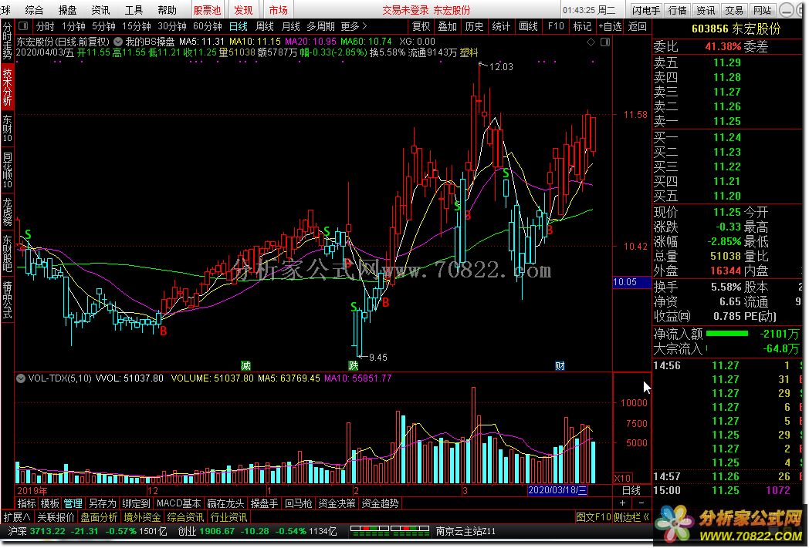Select the 回马枪 indicator template
The height and width of the screenshot is (548, 809).
tap(298, 504)
